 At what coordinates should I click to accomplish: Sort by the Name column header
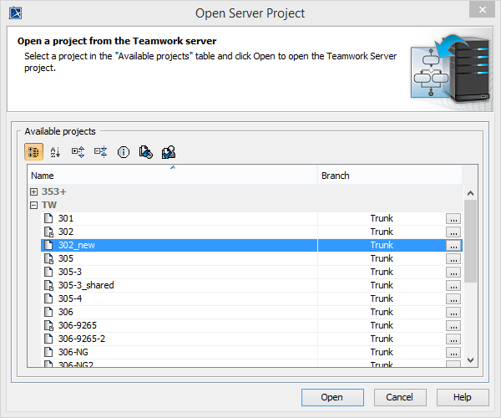173,176
